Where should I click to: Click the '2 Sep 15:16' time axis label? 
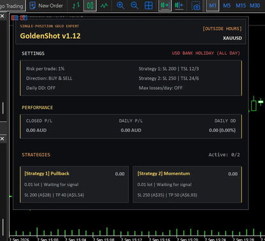[x=159, y=240]
